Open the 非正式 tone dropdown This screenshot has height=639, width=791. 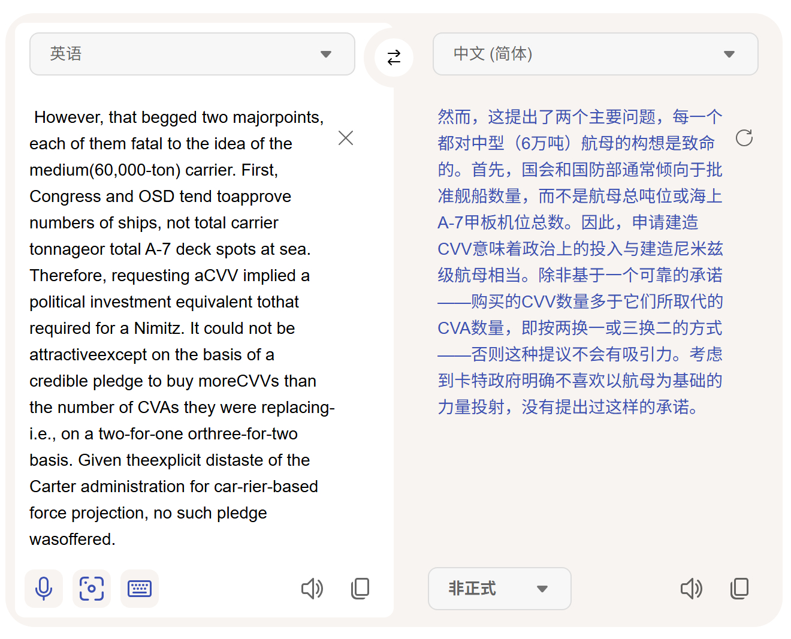coord(500,589)
